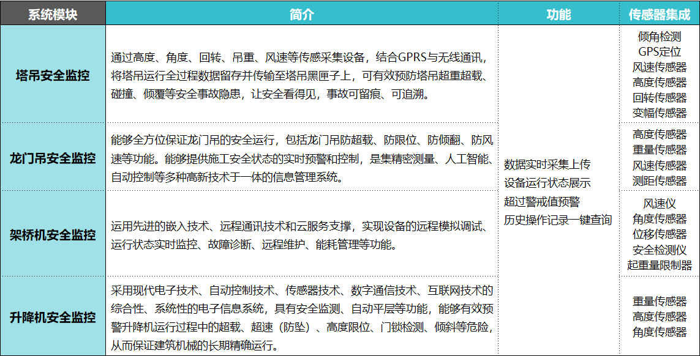
Task: Click the 历史操作记录一键查询 function text
Action: [558, 220]
